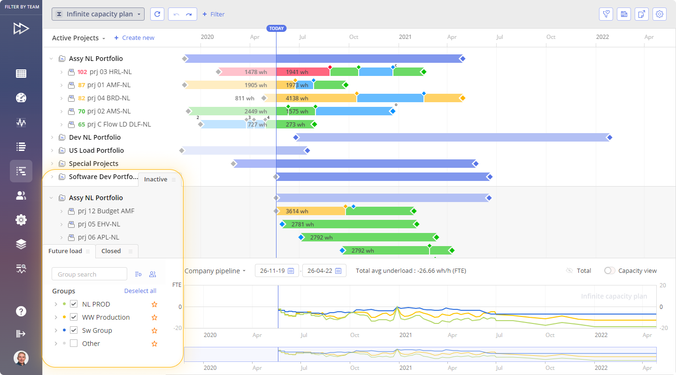Open the dashboard gauge icon in sidebar
This screenshot has height=375, width=676.
(x=21, y=97)
